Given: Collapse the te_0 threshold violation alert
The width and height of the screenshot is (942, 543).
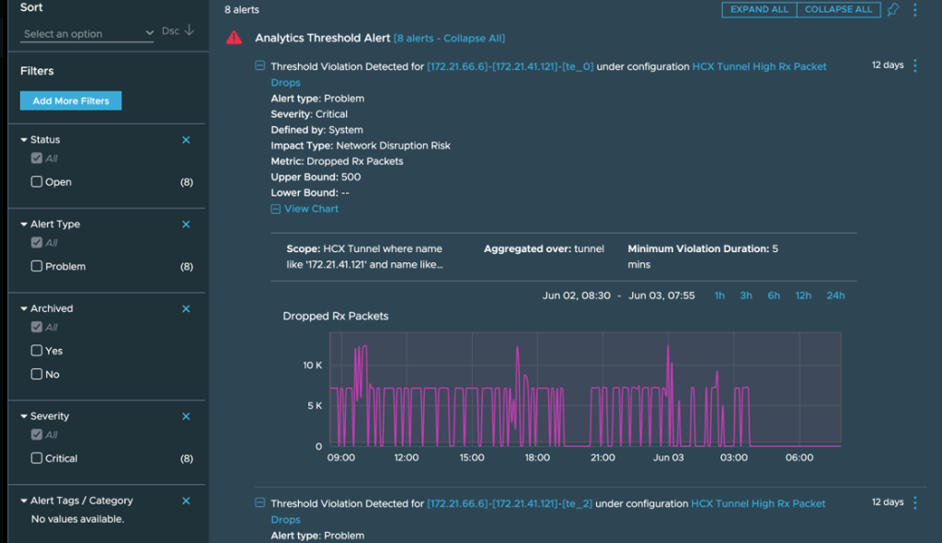Looking at the screenshot, I should [259, 66].
